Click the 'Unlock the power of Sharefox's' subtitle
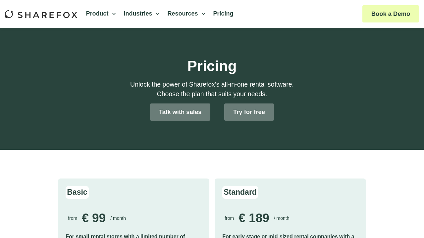Image resolution: width=424 pixels, height=238 pixels. 212,84
